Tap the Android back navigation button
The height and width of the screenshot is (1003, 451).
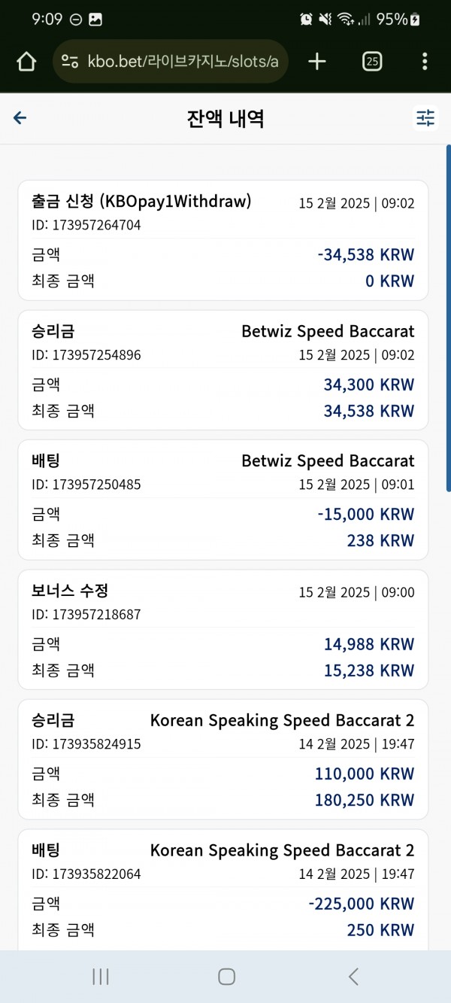(353, 977)
